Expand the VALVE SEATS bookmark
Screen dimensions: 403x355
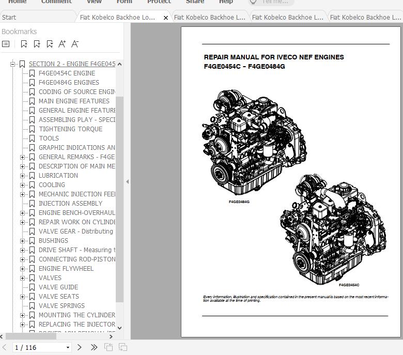[22, 297]
